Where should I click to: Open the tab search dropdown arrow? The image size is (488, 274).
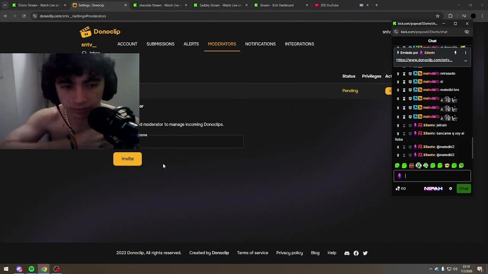click(x=5, y=5)
